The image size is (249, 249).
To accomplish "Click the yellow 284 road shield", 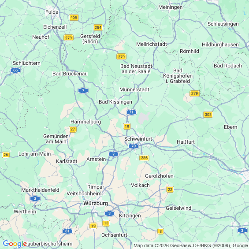I will [98, 27].
